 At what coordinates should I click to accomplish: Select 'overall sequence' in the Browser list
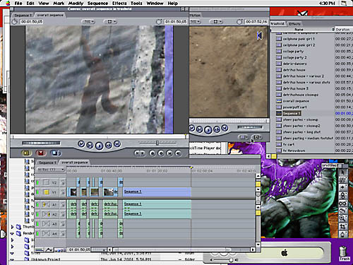[x=296, y=101]
